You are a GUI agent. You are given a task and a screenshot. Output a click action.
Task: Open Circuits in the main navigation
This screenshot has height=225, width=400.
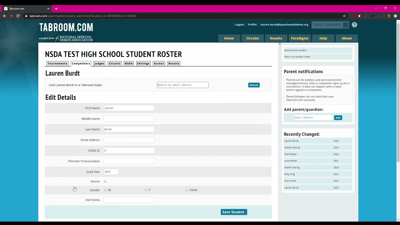252,38
